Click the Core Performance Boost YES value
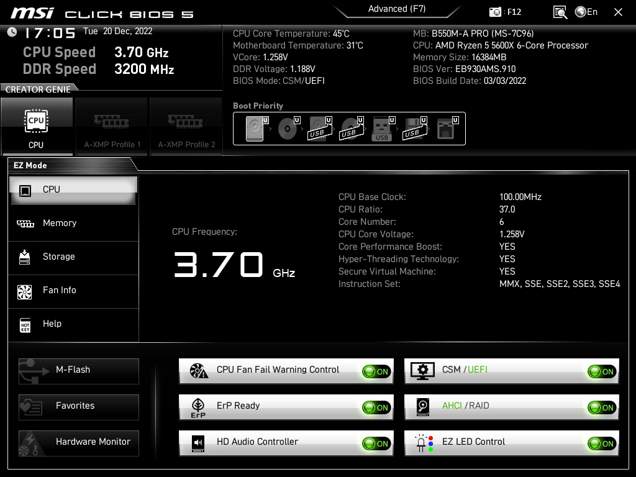 [x=507, y=247]
